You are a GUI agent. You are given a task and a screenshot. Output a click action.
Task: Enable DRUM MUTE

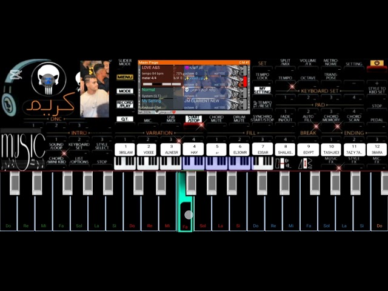point(239,119)
